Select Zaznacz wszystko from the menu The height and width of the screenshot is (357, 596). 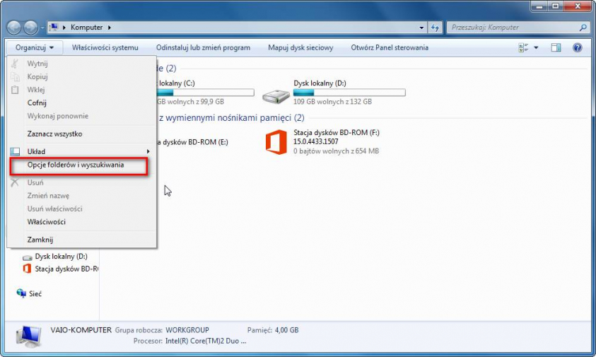[54, 134]
